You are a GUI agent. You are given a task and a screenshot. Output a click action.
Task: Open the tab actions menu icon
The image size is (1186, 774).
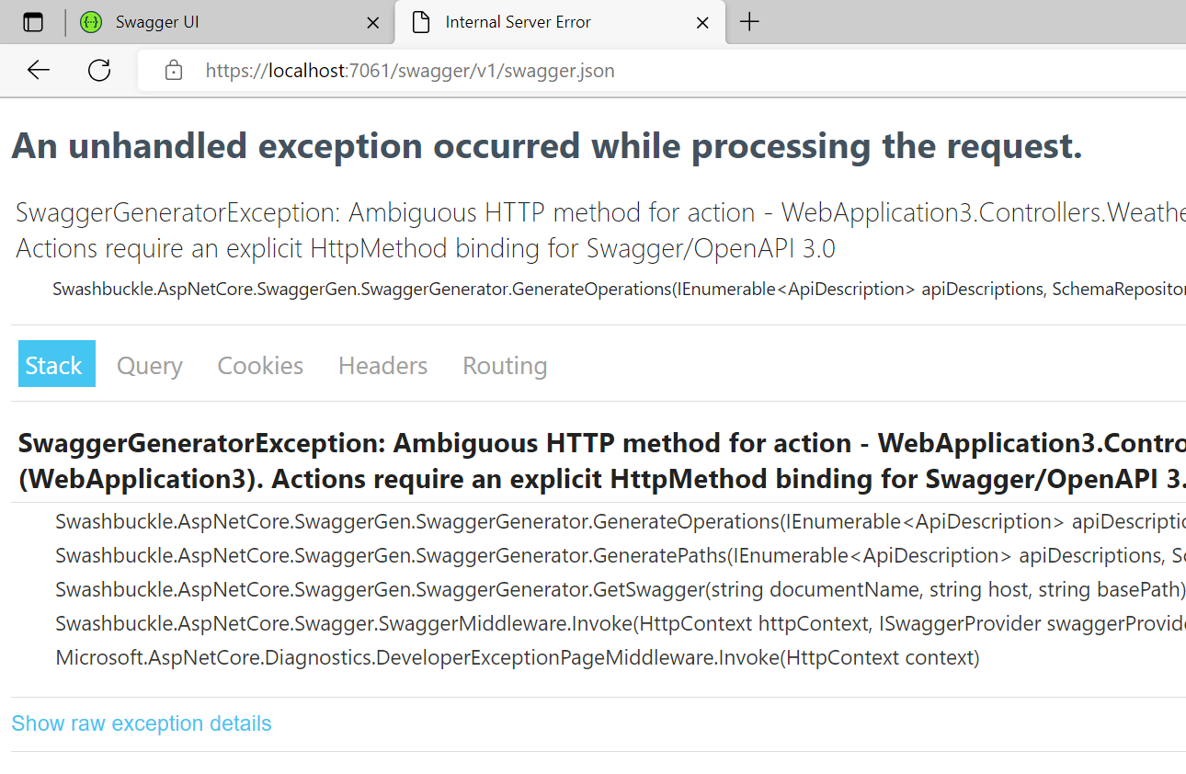[33, 23]
